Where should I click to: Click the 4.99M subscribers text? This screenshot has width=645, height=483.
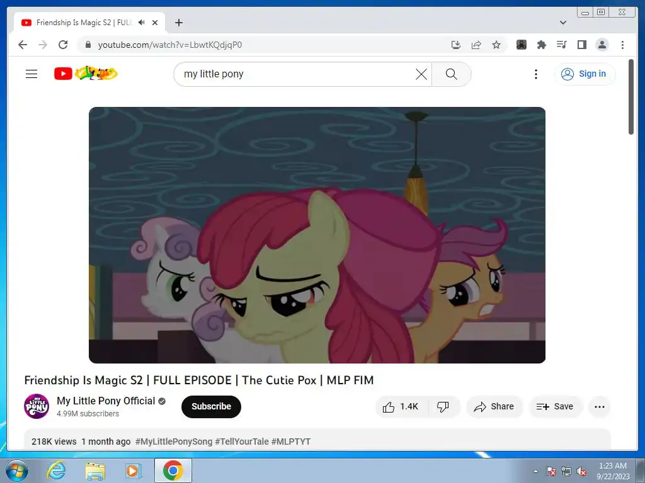pyautogui.click(x=88, y=414)
